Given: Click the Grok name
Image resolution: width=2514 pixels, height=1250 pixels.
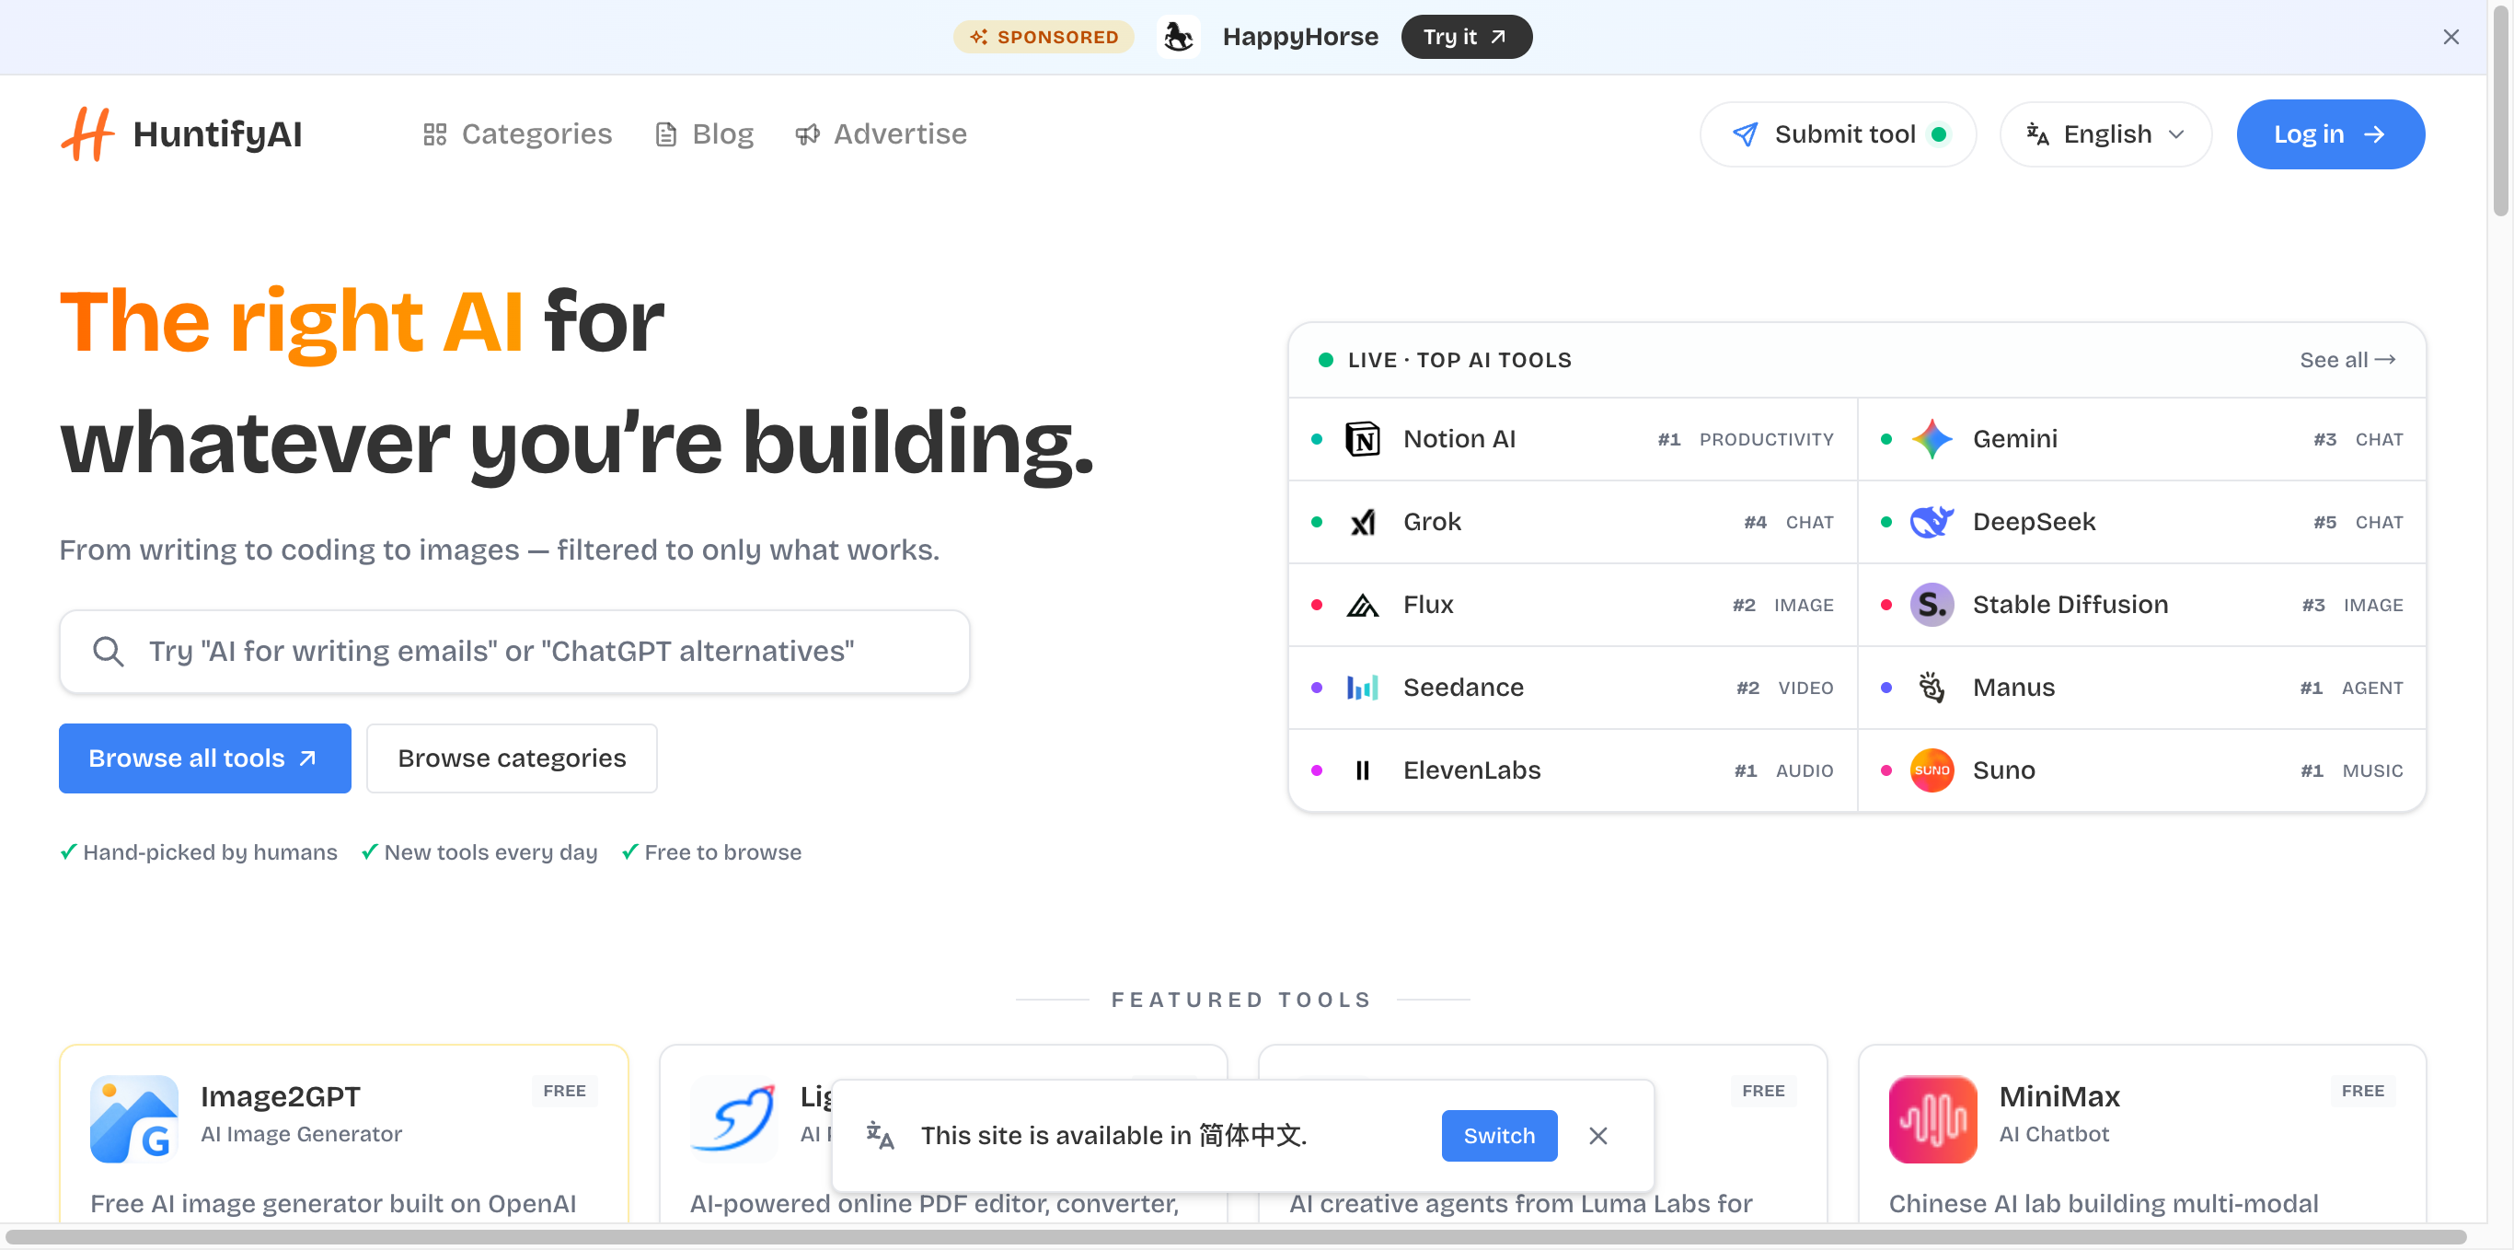Looking at the screenshot, I should (x=1432, y=523).
